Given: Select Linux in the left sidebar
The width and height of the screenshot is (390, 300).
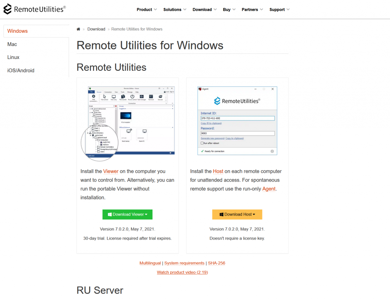Looking at the screenshot, I should tap(13, 57).
